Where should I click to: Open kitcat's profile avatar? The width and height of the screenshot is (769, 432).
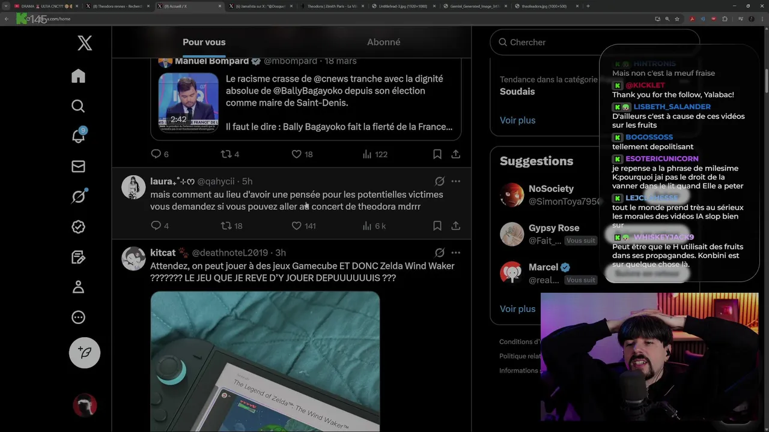(x=133, y=259)
